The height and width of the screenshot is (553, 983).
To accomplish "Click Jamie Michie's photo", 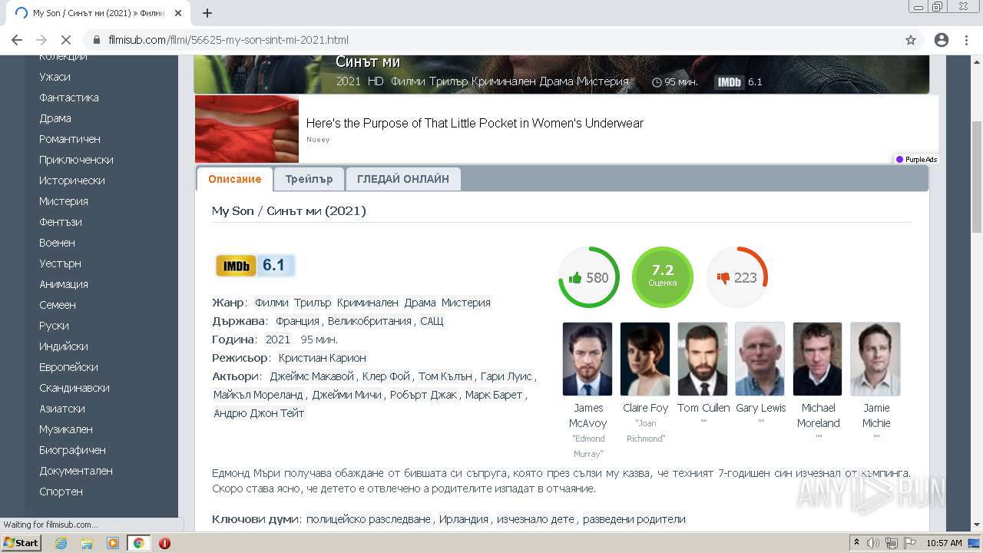I will click(x=875, y=359).
